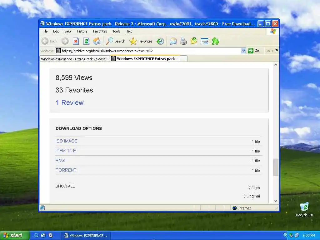
Task: Refresh the page with green arrows icon
Action: [86, 41]
